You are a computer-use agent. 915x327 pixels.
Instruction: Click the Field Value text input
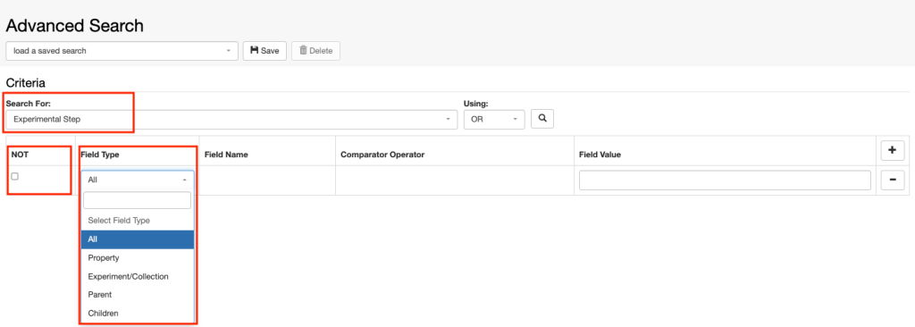coord(725,180)
